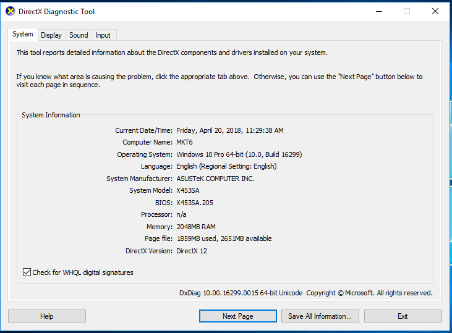Click the BIOS value X453SA.205
This screenshot has width=452, height=333.
click(195, 203)
